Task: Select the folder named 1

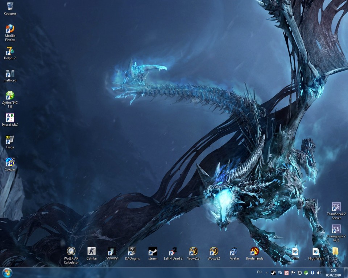Action: [x=336, y=253]
